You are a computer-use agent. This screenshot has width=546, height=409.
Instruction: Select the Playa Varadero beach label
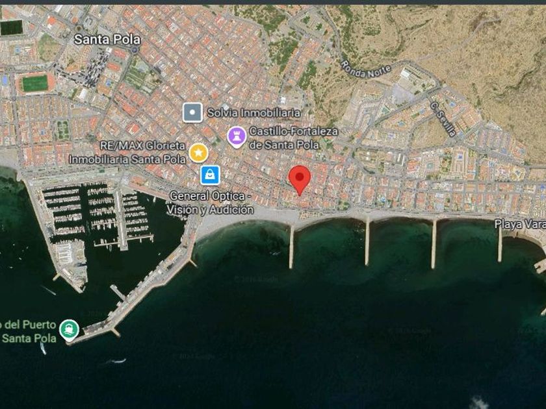[520, 225]
